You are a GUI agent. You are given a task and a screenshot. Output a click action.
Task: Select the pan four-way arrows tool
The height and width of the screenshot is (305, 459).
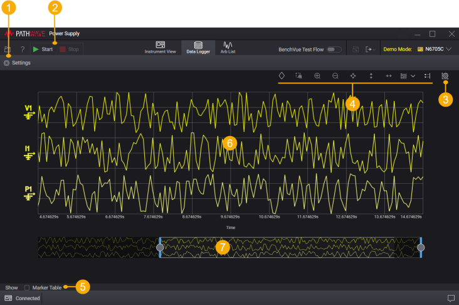click(x=353, y=76)
